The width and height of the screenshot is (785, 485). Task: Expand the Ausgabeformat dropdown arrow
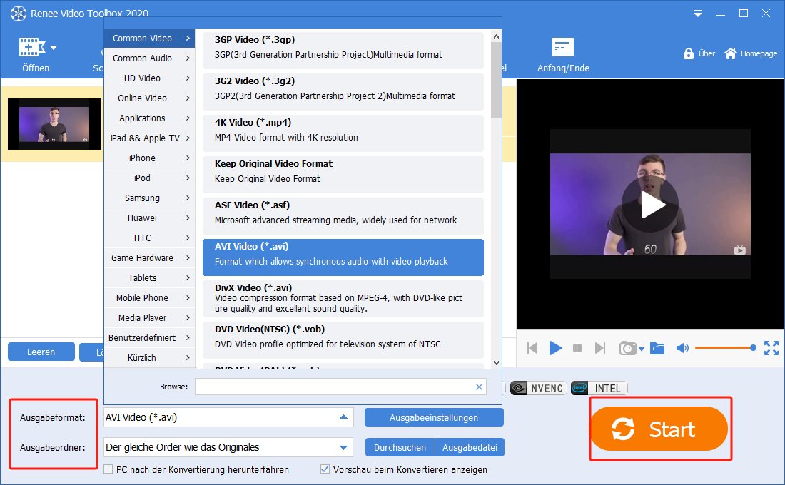coord(343,417)
